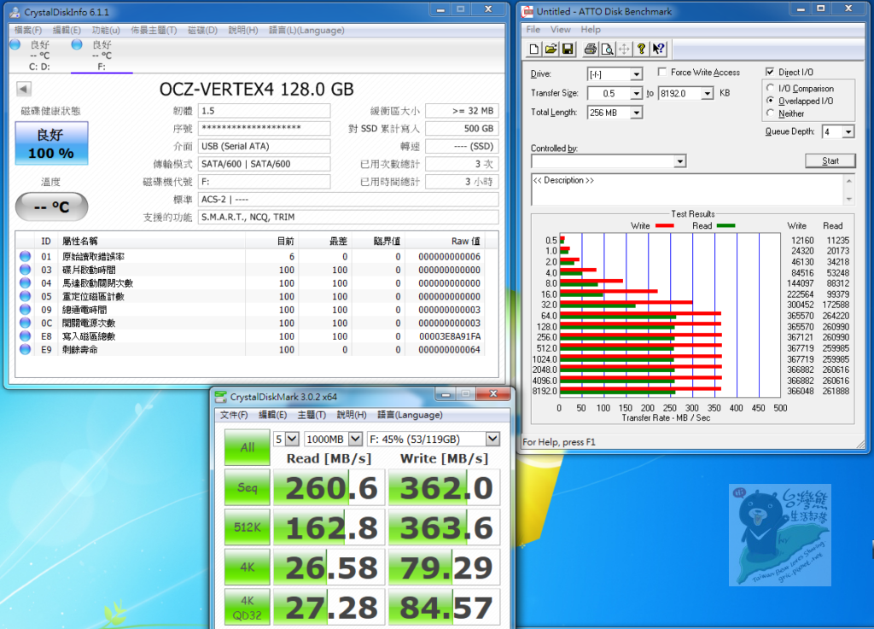Enable the Force Write Access checkbox

point(663,73)
